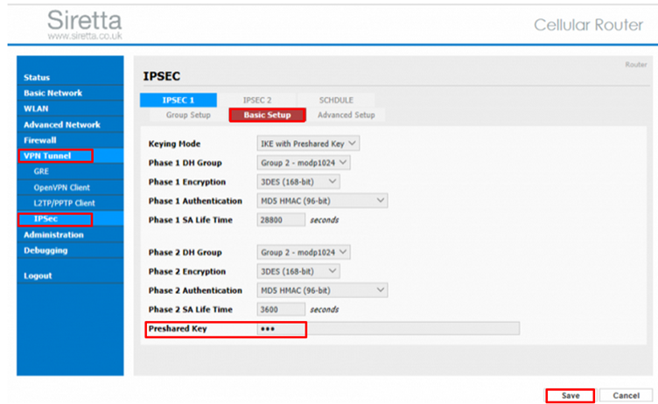Click the IPSEC page heading

click(162, 76)
